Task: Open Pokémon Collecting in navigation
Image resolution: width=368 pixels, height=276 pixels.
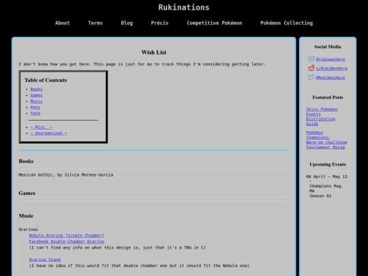Action: point(286,23)
